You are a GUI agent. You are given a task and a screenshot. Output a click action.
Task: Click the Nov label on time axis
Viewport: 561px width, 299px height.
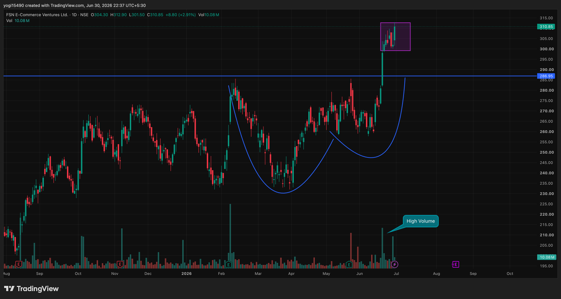114,273
